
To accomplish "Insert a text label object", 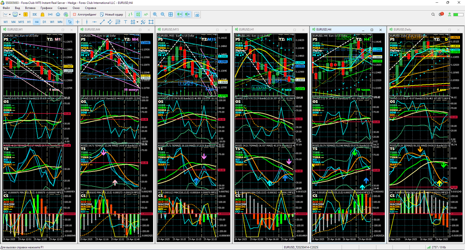I will (x=126, y=22).
